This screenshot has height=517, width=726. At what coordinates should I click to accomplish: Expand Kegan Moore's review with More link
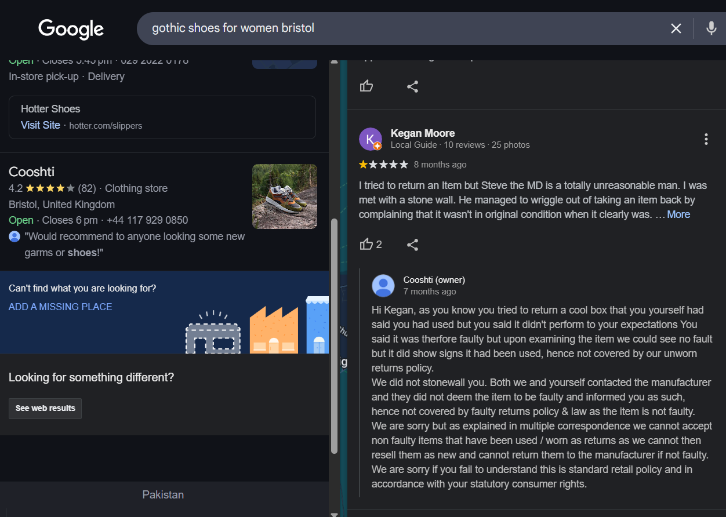pos(678,214)
